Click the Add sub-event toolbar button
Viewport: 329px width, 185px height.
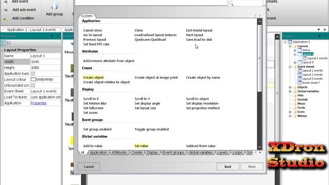(20, 10)
